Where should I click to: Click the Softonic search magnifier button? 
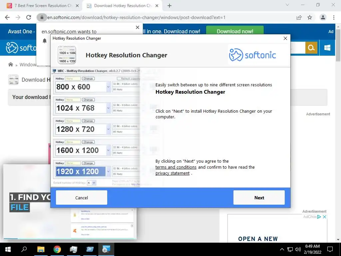tap(311, 47)
